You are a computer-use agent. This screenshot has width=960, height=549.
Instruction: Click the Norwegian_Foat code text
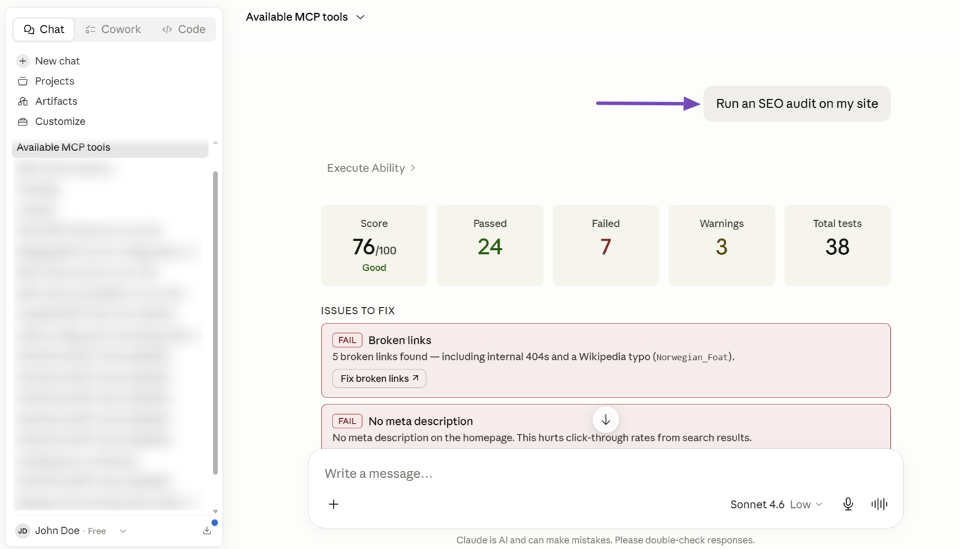(692, 357)
